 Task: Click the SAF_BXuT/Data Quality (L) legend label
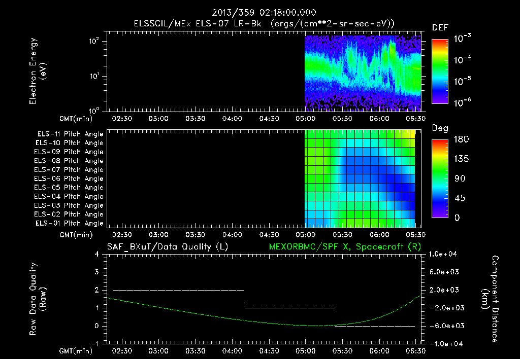[168, 247]
